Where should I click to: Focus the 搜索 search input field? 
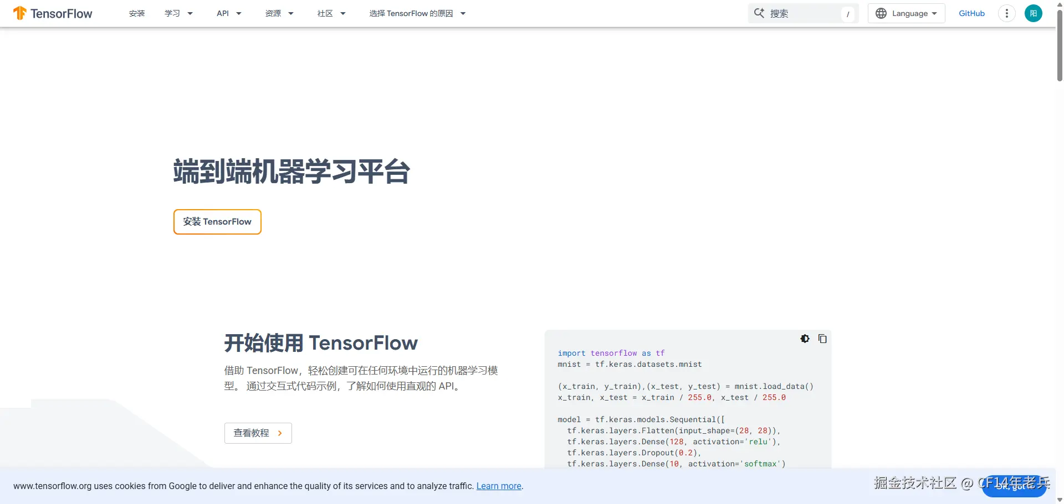(804, 13)
